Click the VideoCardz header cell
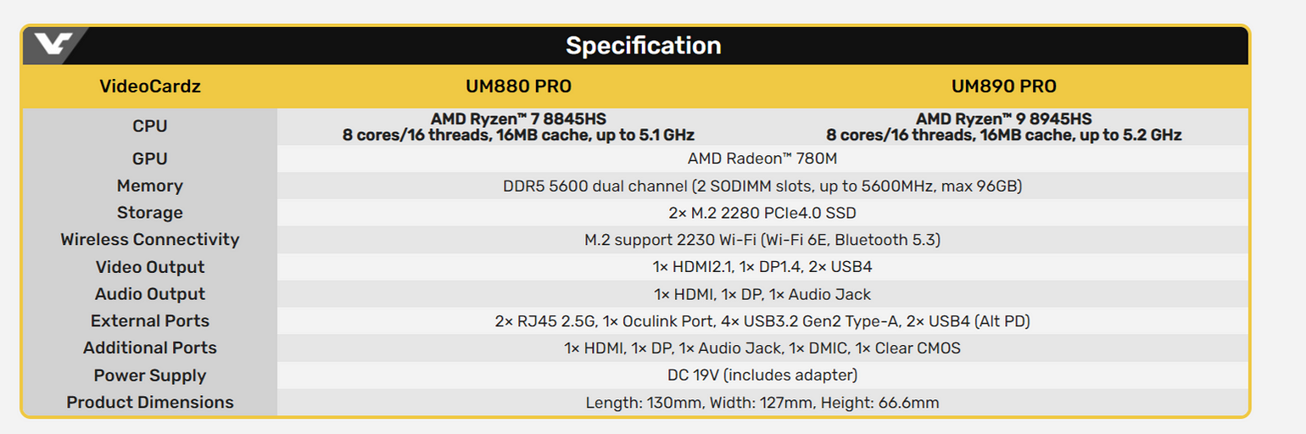Screen dimensions: 1306x434 click(x=150, y=86)
